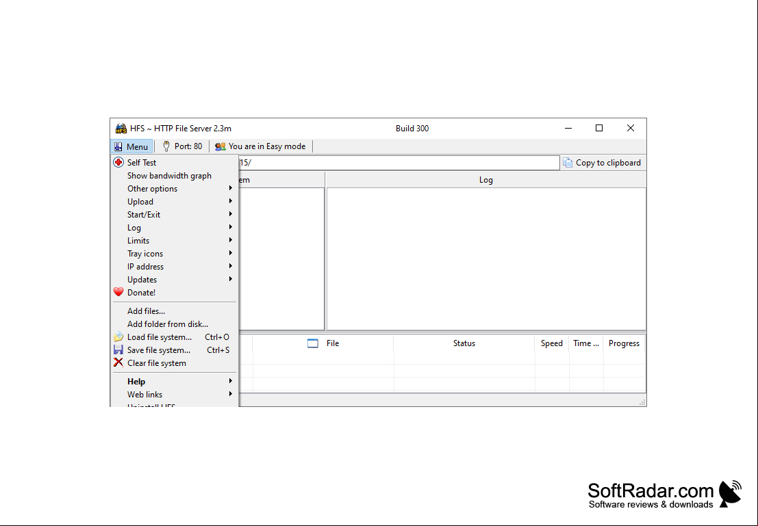Image resolution: width=758 pixels, height=526 pixels.
Task: Click the Help menu text
Action: tap(136, 382)
